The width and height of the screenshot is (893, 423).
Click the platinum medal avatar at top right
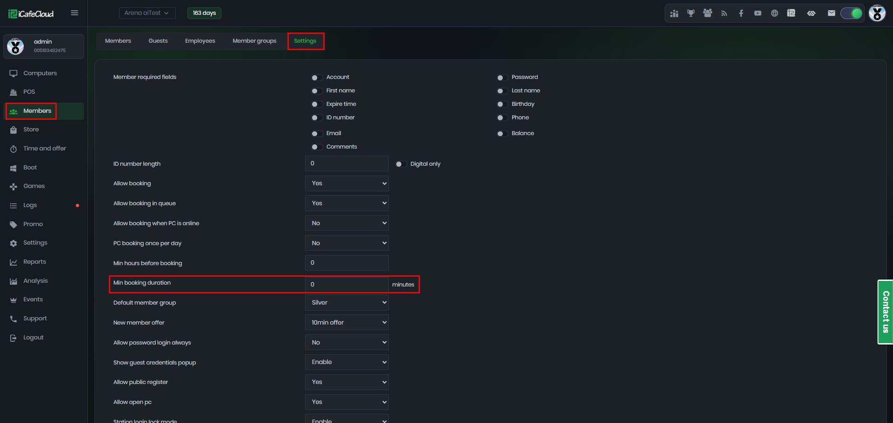[x=877, y=13]
